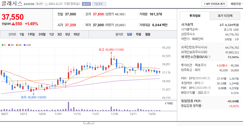Click the 최저 30,800 (10/20) chart marker
This screenshot has height=126, width=243.
pyautogui.click(x=34, y=97)
